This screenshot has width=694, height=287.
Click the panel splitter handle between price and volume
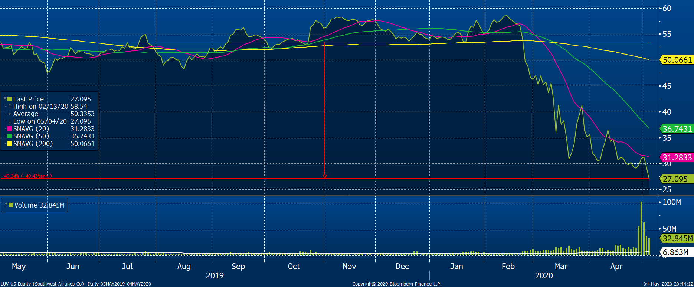(x=347, y=195)
